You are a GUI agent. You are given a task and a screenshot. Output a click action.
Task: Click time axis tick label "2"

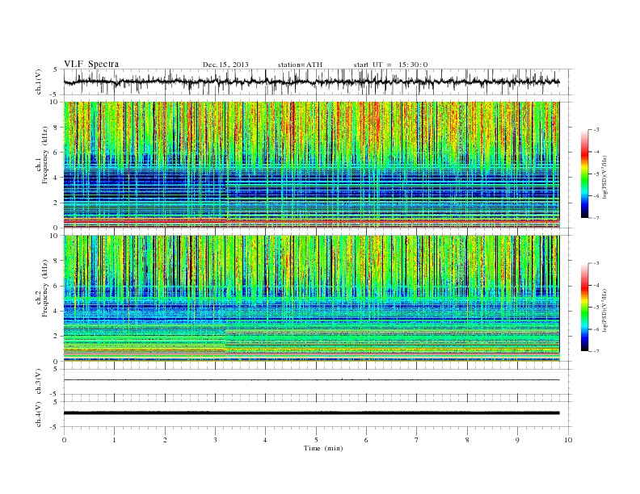[x=165, y=440]
